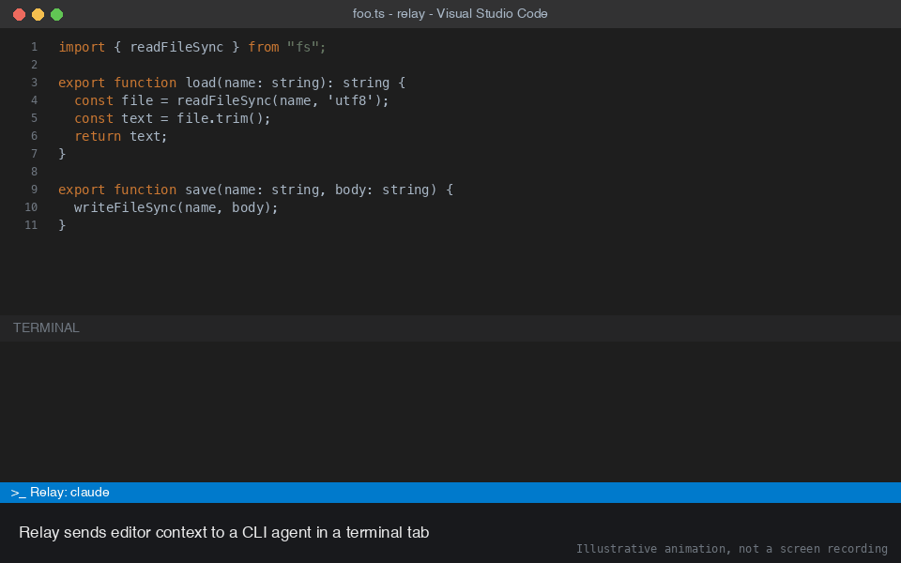The height and width of the screenshot is (563, 901).
Task: Click the Relay sends editor context caption
Action: [224, 533]
